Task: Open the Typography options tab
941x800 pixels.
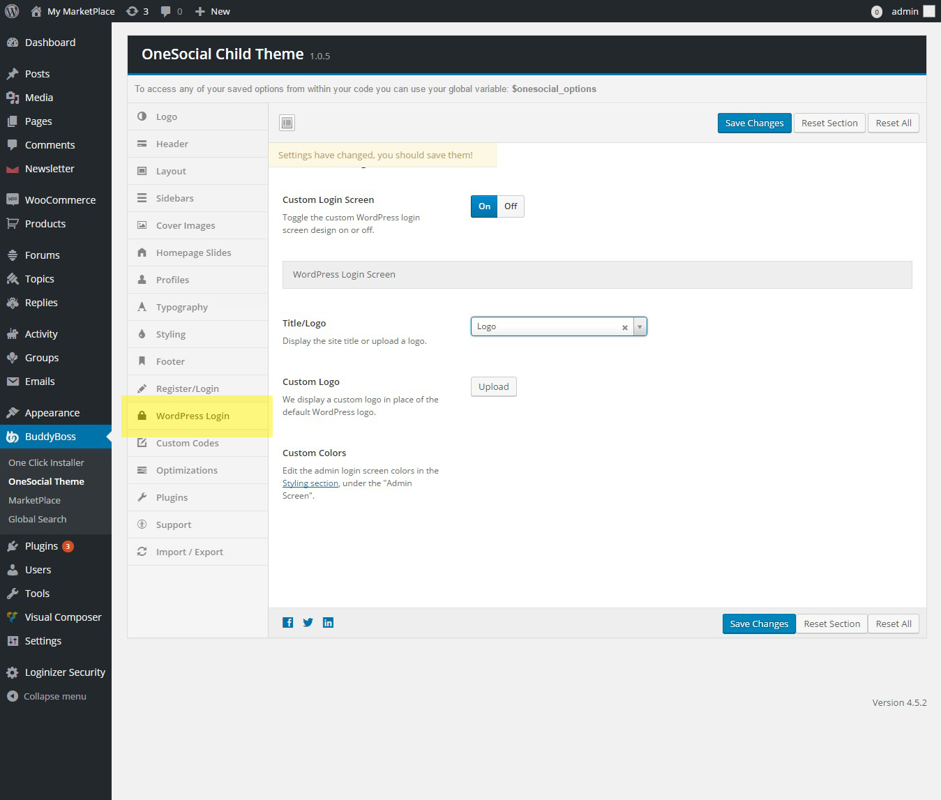Action: point(181,307)
